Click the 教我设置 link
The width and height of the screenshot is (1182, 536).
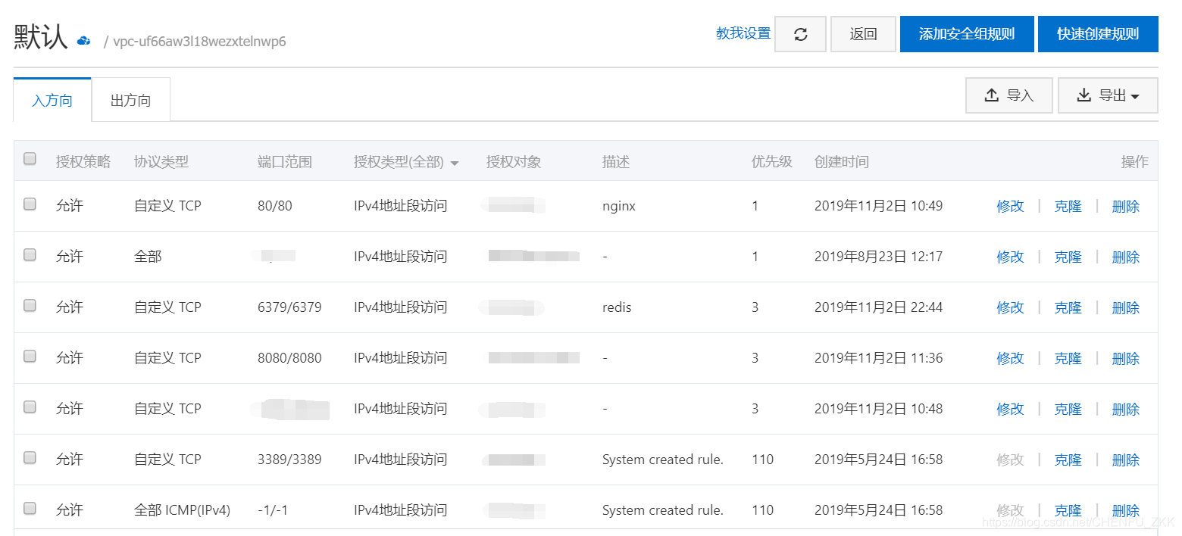pos(743,33)
